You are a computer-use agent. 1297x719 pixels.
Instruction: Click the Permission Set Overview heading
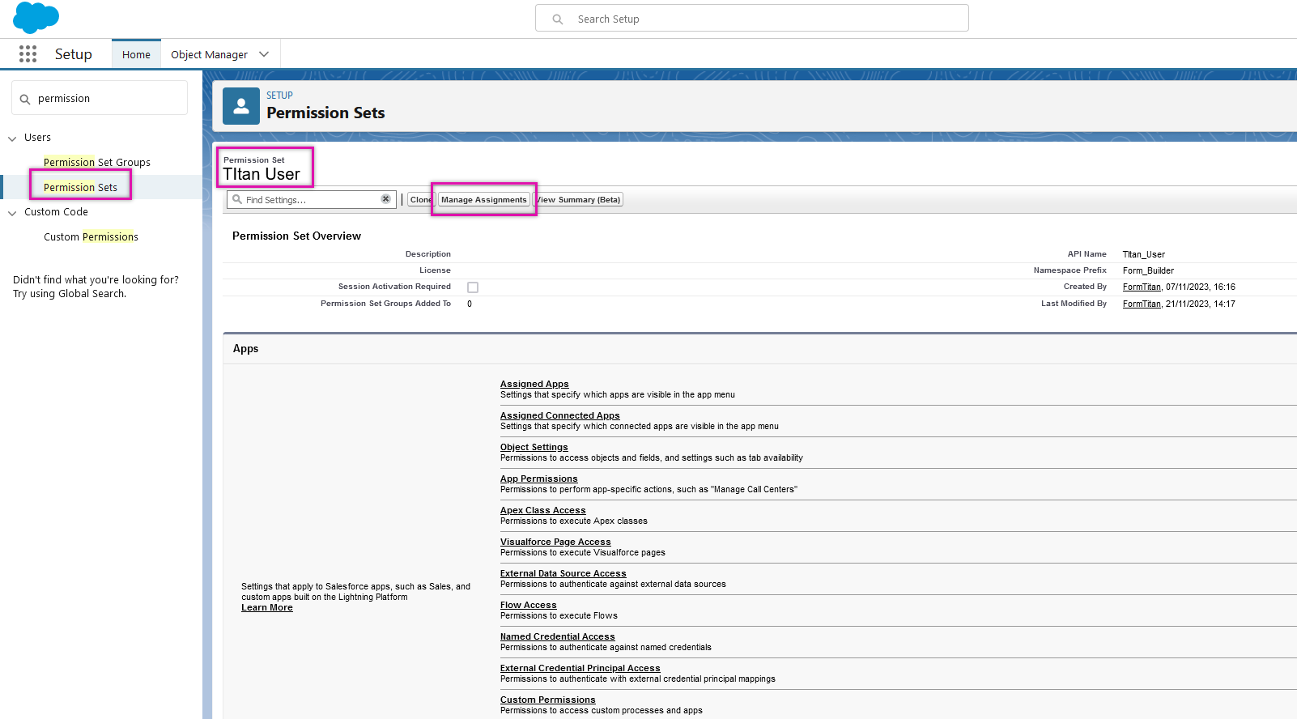(x=296, y=236)
